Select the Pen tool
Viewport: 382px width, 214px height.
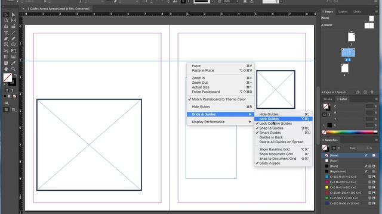[6, 39]
